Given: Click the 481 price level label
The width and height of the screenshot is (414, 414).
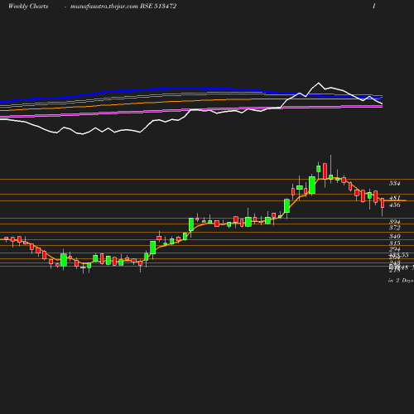Looking at the screenshot, I should tap(394, 198).
